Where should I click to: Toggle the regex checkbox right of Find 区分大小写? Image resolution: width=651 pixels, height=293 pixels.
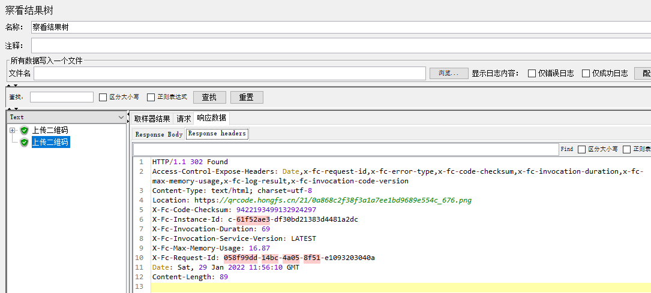[x=627, y=149]
